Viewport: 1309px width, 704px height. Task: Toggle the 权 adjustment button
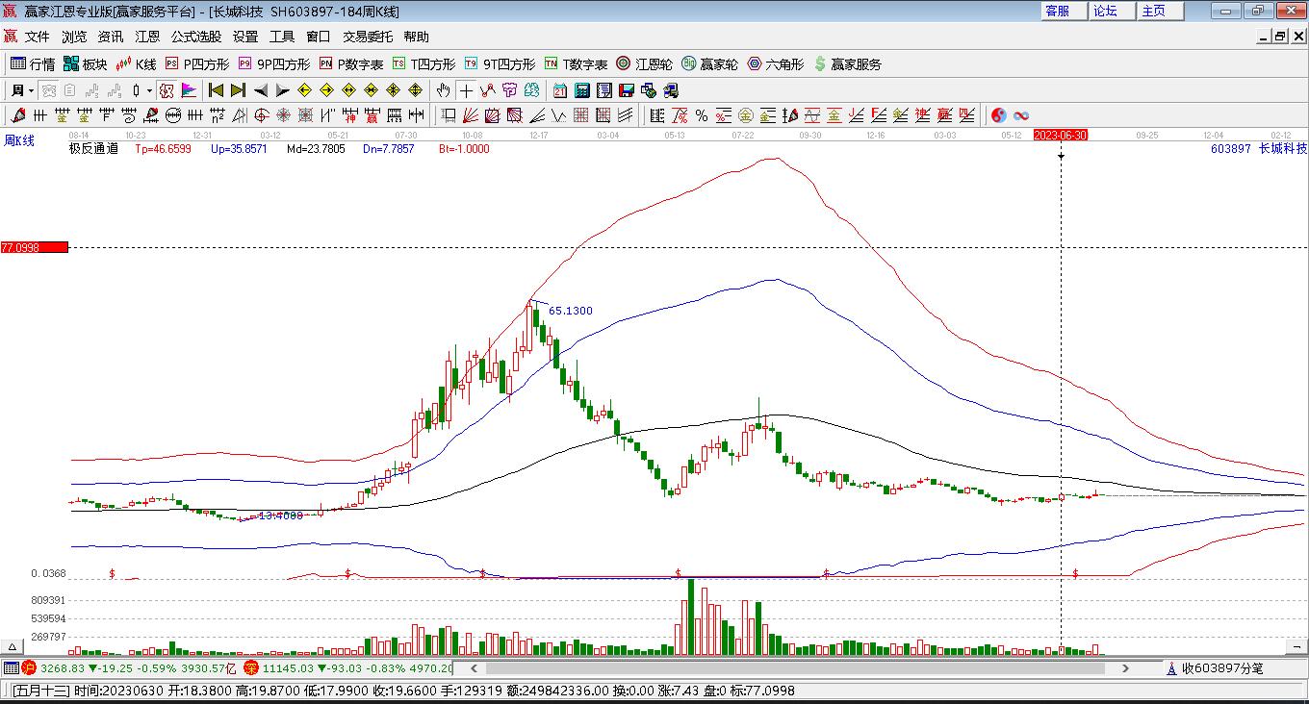(x=166, y=90)
